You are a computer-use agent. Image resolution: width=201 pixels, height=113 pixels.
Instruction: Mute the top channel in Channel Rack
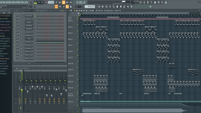(x=15, y=16)
